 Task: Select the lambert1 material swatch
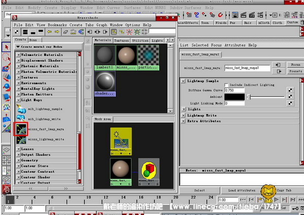[x=105, y=57]
